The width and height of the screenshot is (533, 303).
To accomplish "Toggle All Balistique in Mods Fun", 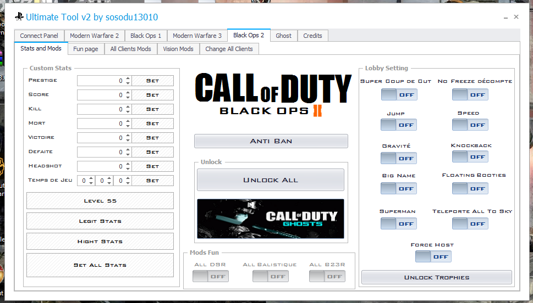I will point(271,276).
